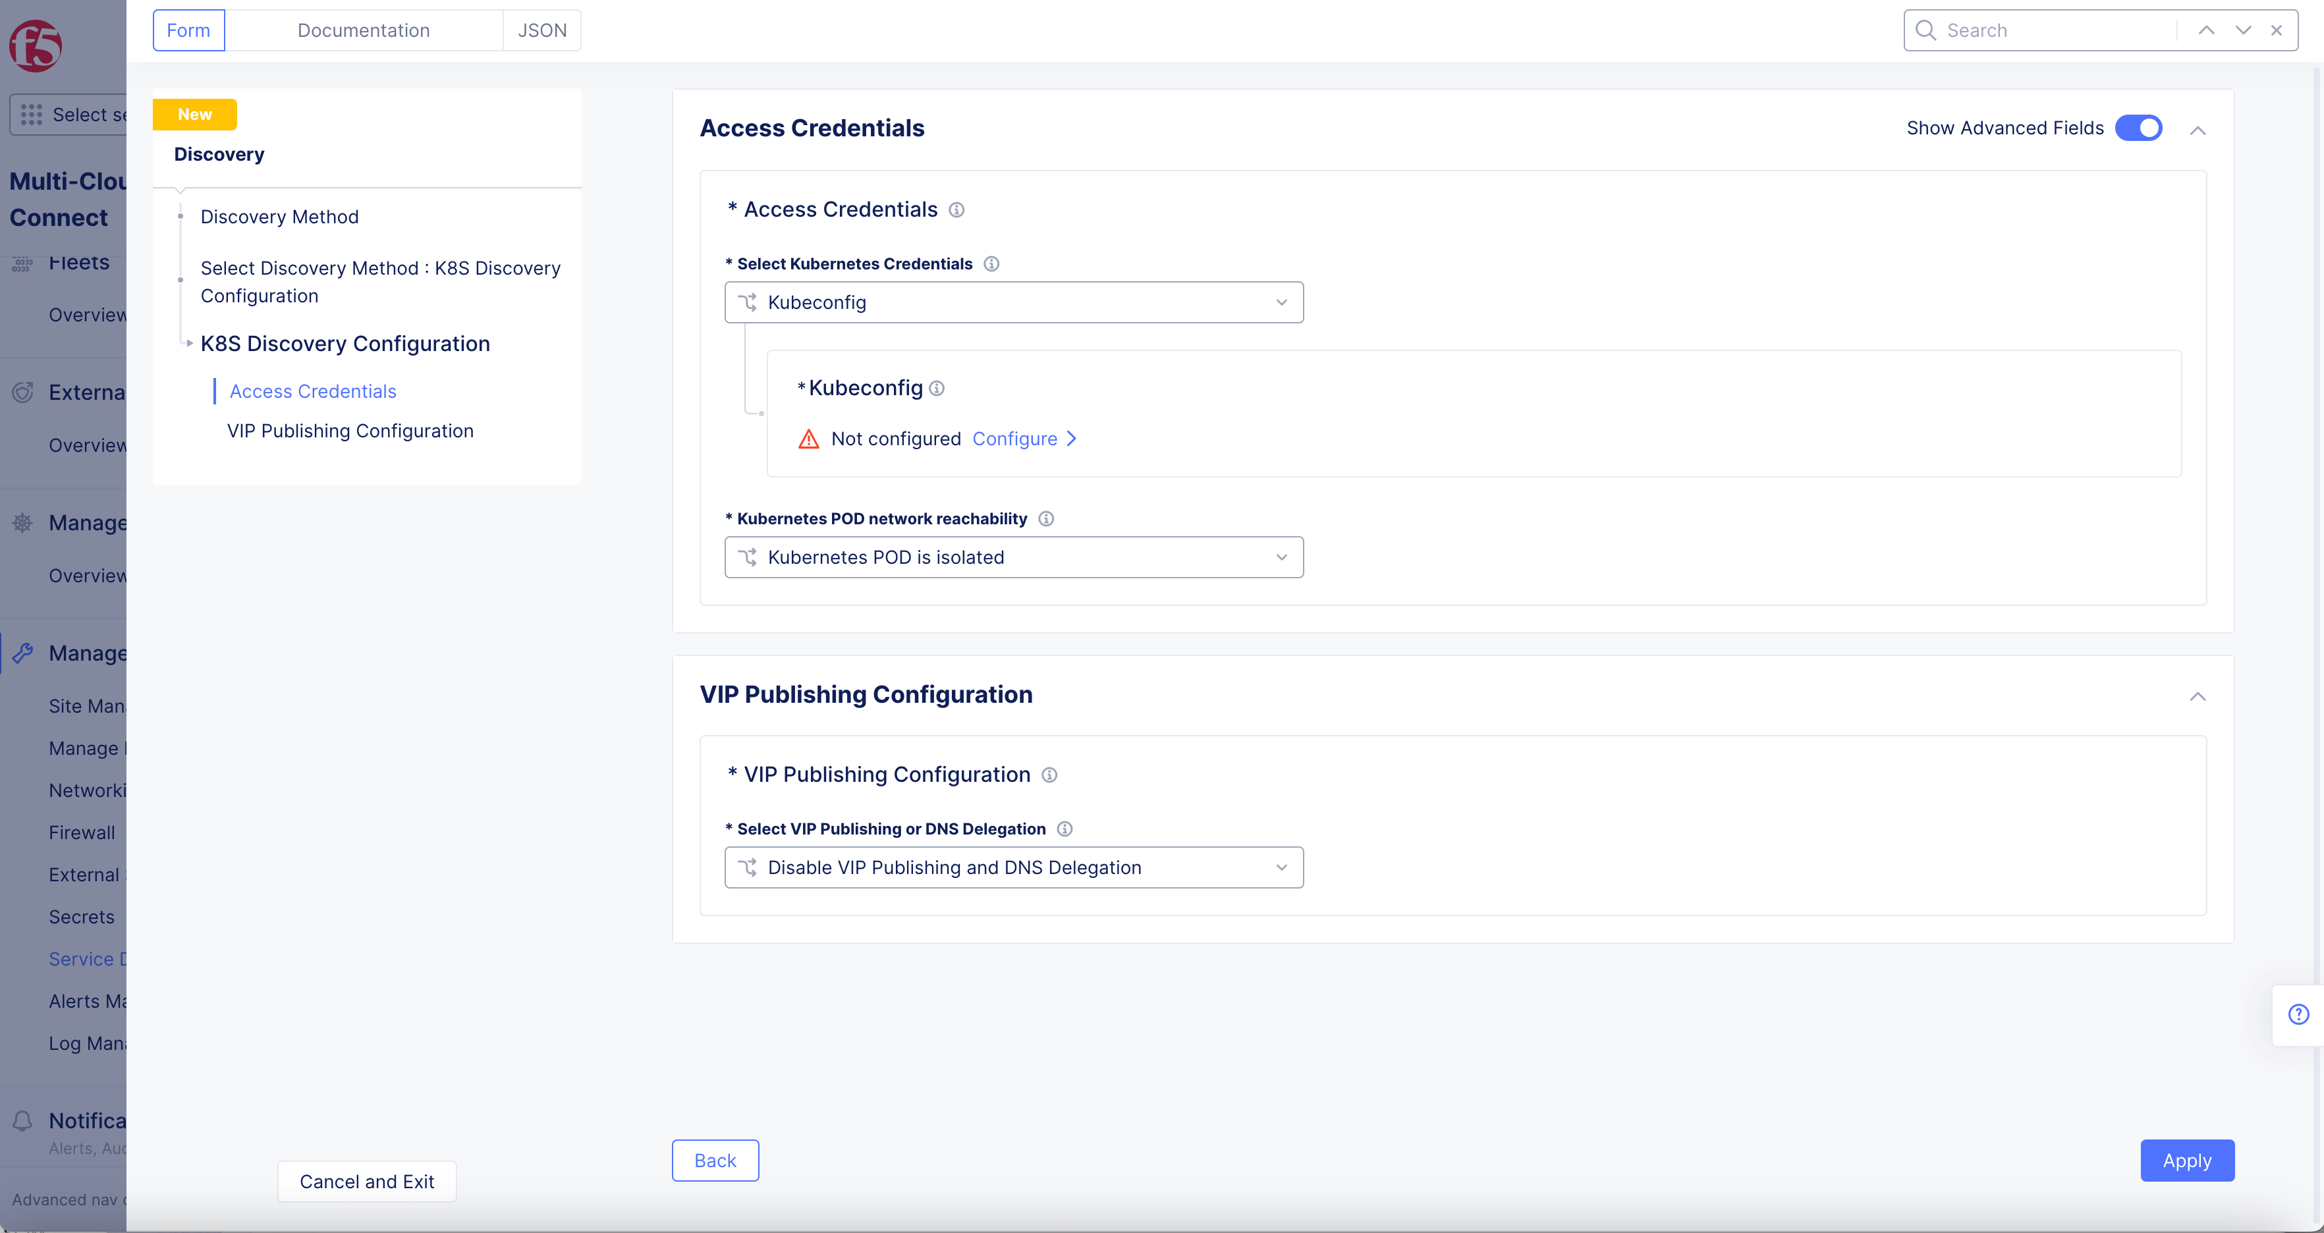Image resolution: width=2324 pixels, height=1233 pixels.
Task: Click info icon beside Select VIP Publishing or DNS Delegation
Action: pos(1065,829)
